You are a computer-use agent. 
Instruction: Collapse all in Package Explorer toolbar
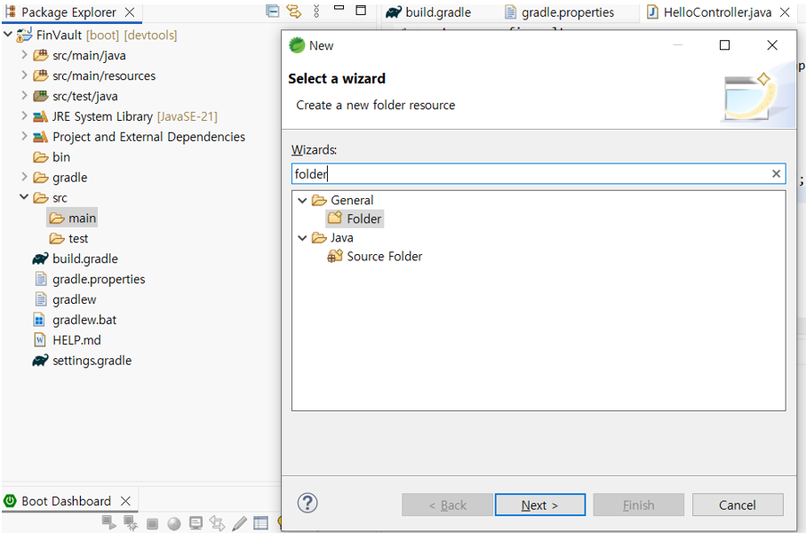click(x=273, y=11)
